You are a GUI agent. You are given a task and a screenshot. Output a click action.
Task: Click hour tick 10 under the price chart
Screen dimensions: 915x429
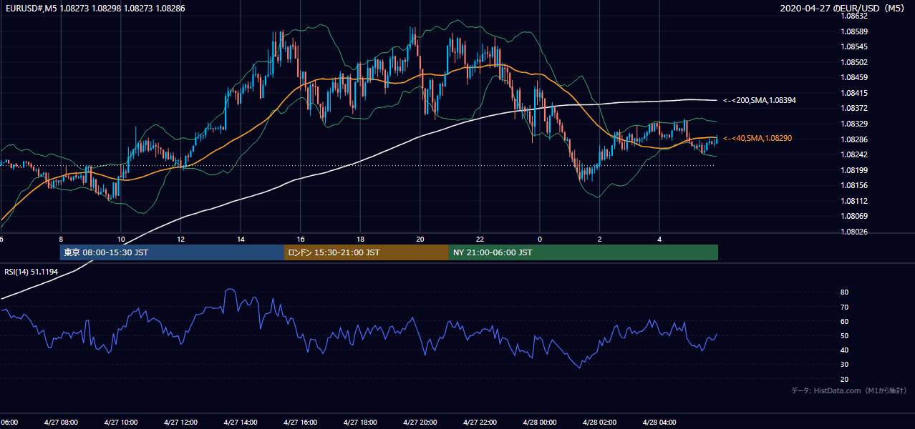click(x=120, y=239)
